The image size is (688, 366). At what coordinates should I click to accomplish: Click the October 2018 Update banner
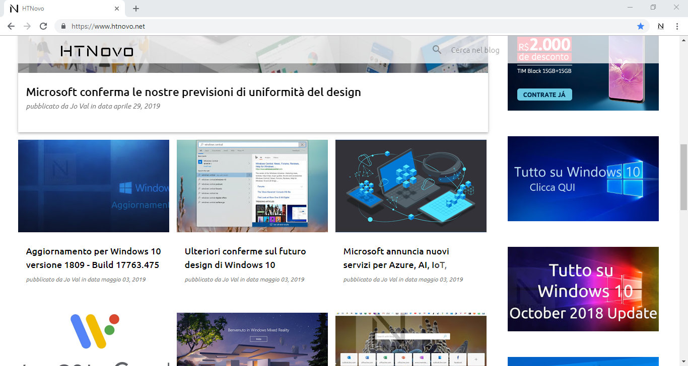(x=583, y=289)
